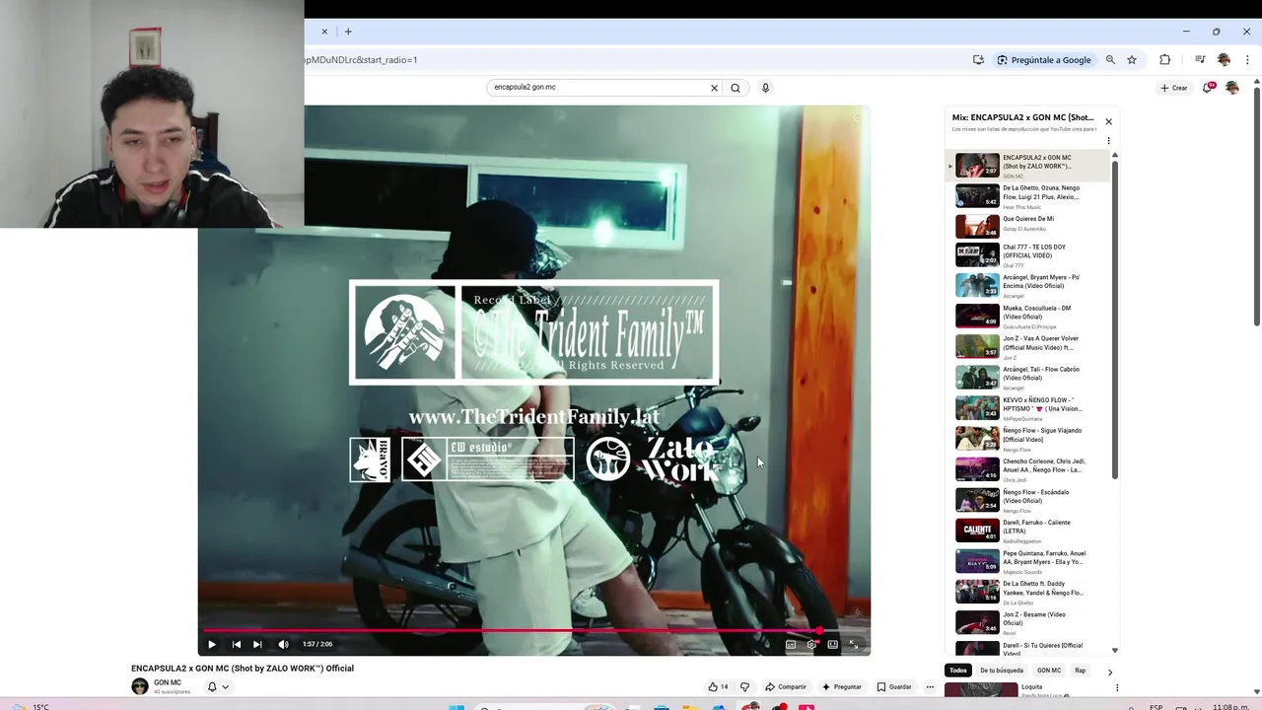This screenshot has height=710, width=1262.
Task: Select the Rap filter chip
Action: click(1080, 671)
